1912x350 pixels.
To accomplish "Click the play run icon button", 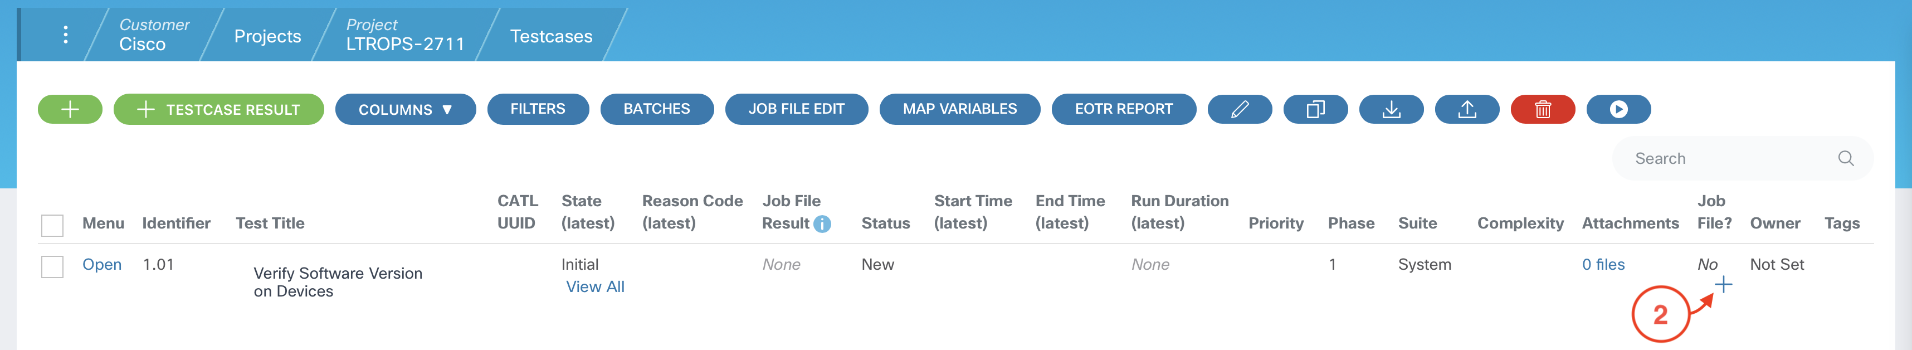I will point(1618,110).
